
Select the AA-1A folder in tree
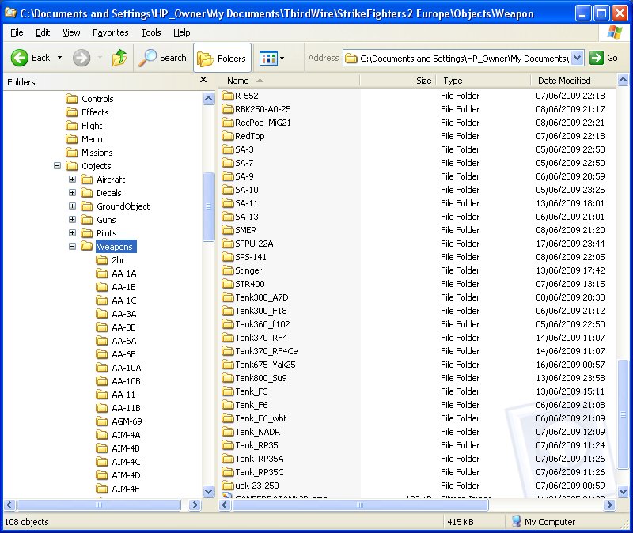[124, 274]
